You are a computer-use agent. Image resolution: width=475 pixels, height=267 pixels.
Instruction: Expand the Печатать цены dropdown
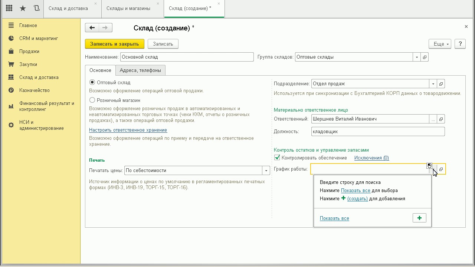[266, 171]
